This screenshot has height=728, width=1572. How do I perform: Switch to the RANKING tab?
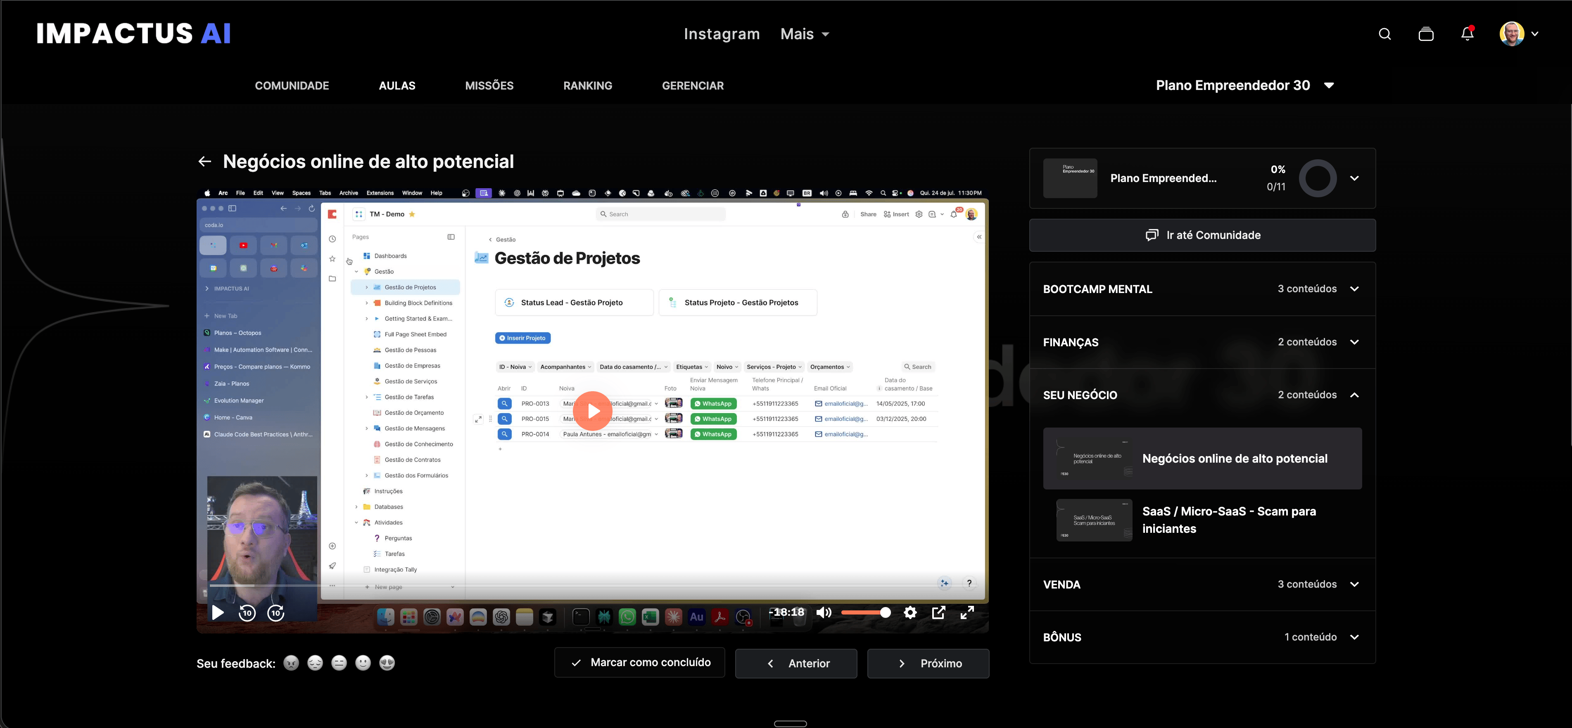(587, 86)
